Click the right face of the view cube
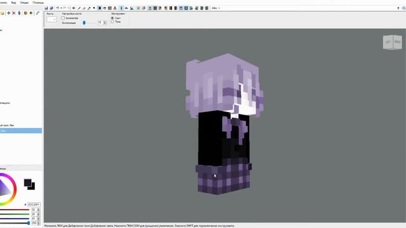Viewport: 406px width, 228px height. (x=398, y=42)
